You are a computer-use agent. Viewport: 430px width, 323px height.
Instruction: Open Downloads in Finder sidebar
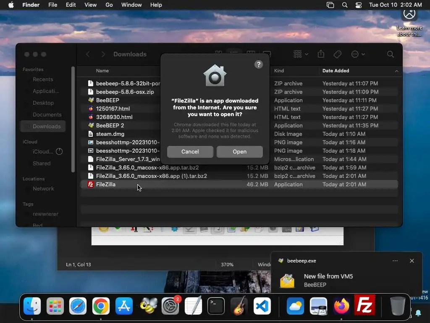(43, 126)
